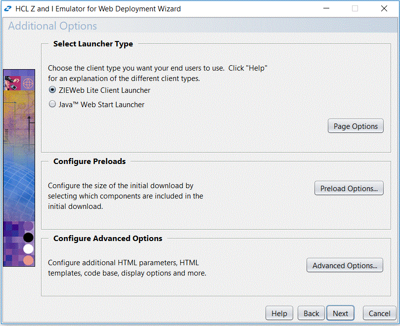Click the Select Launcher Type section header
The height and width of the screenshot is (326, 400).
coord(93,43)
